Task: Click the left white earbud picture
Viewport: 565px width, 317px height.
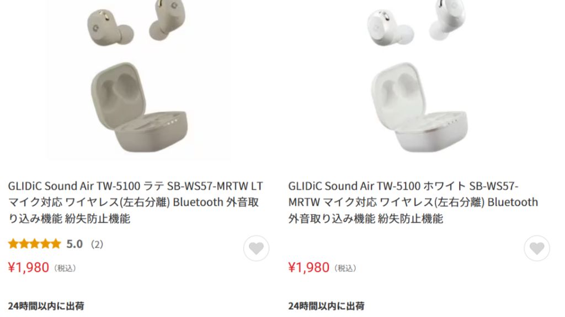Action: click(x=390, y=28)
